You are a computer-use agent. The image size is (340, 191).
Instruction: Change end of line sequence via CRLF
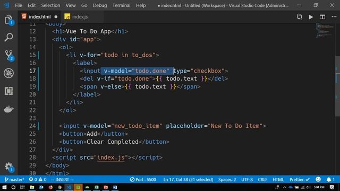coord(262,179)
